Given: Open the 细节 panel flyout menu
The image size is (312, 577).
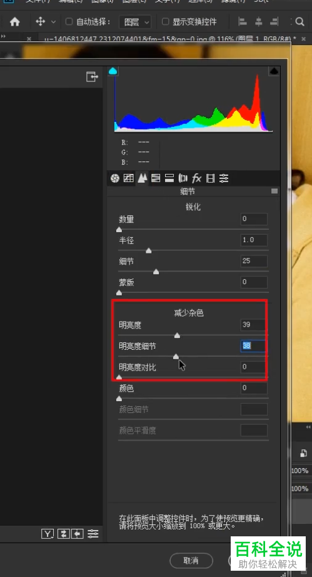Looking at the screenshot, I should [274, 191].
